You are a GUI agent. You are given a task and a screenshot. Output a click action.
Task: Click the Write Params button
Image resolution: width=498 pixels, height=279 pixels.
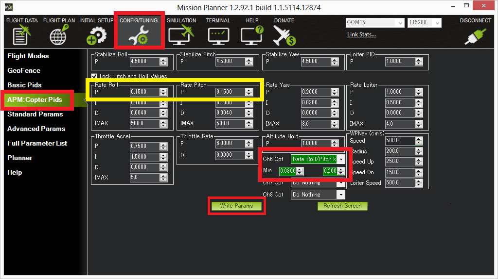pos(236,206)
